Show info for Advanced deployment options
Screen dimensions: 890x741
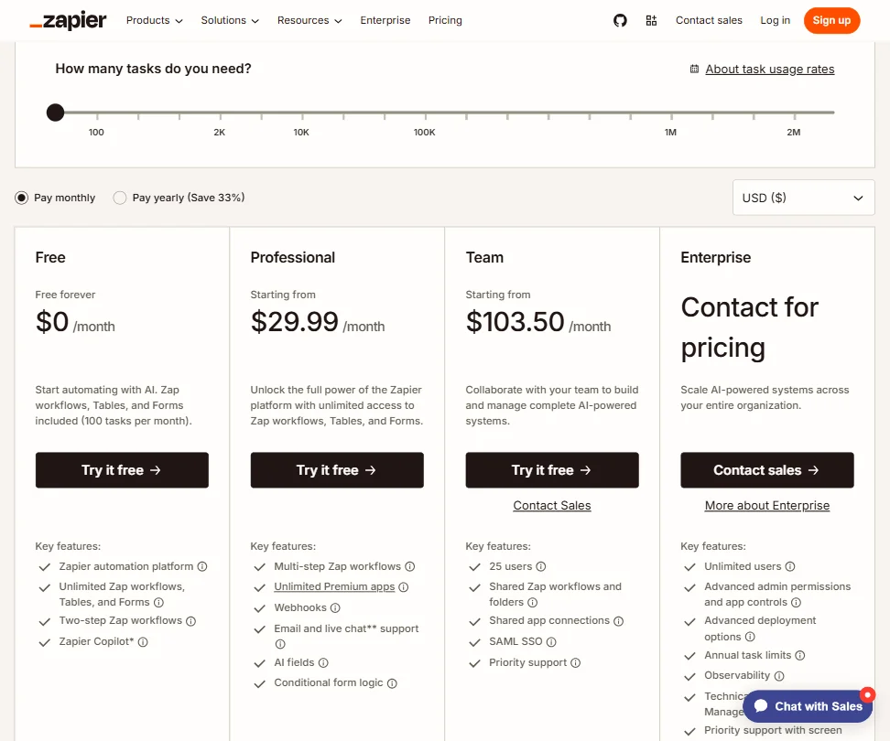tap(750, 637)
